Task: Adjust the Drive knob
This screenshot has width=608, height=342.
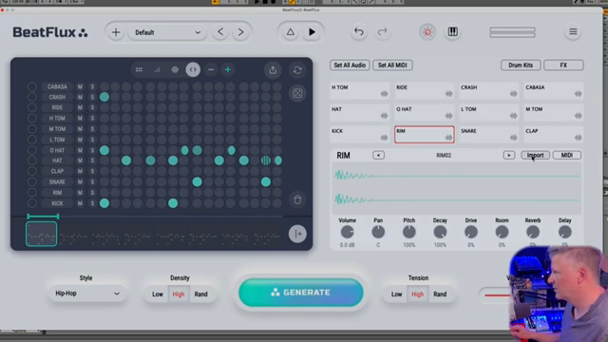Action: click(x=471, y=232)
